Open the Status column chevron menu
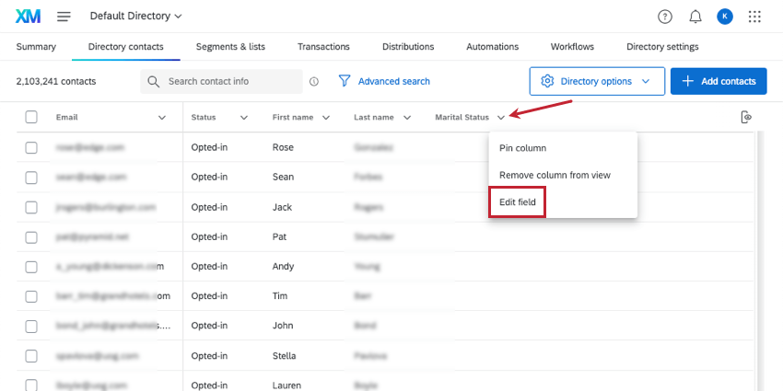The height and width of the screenshot is (391, 783). pyautogui.click(x=244, y=118)
